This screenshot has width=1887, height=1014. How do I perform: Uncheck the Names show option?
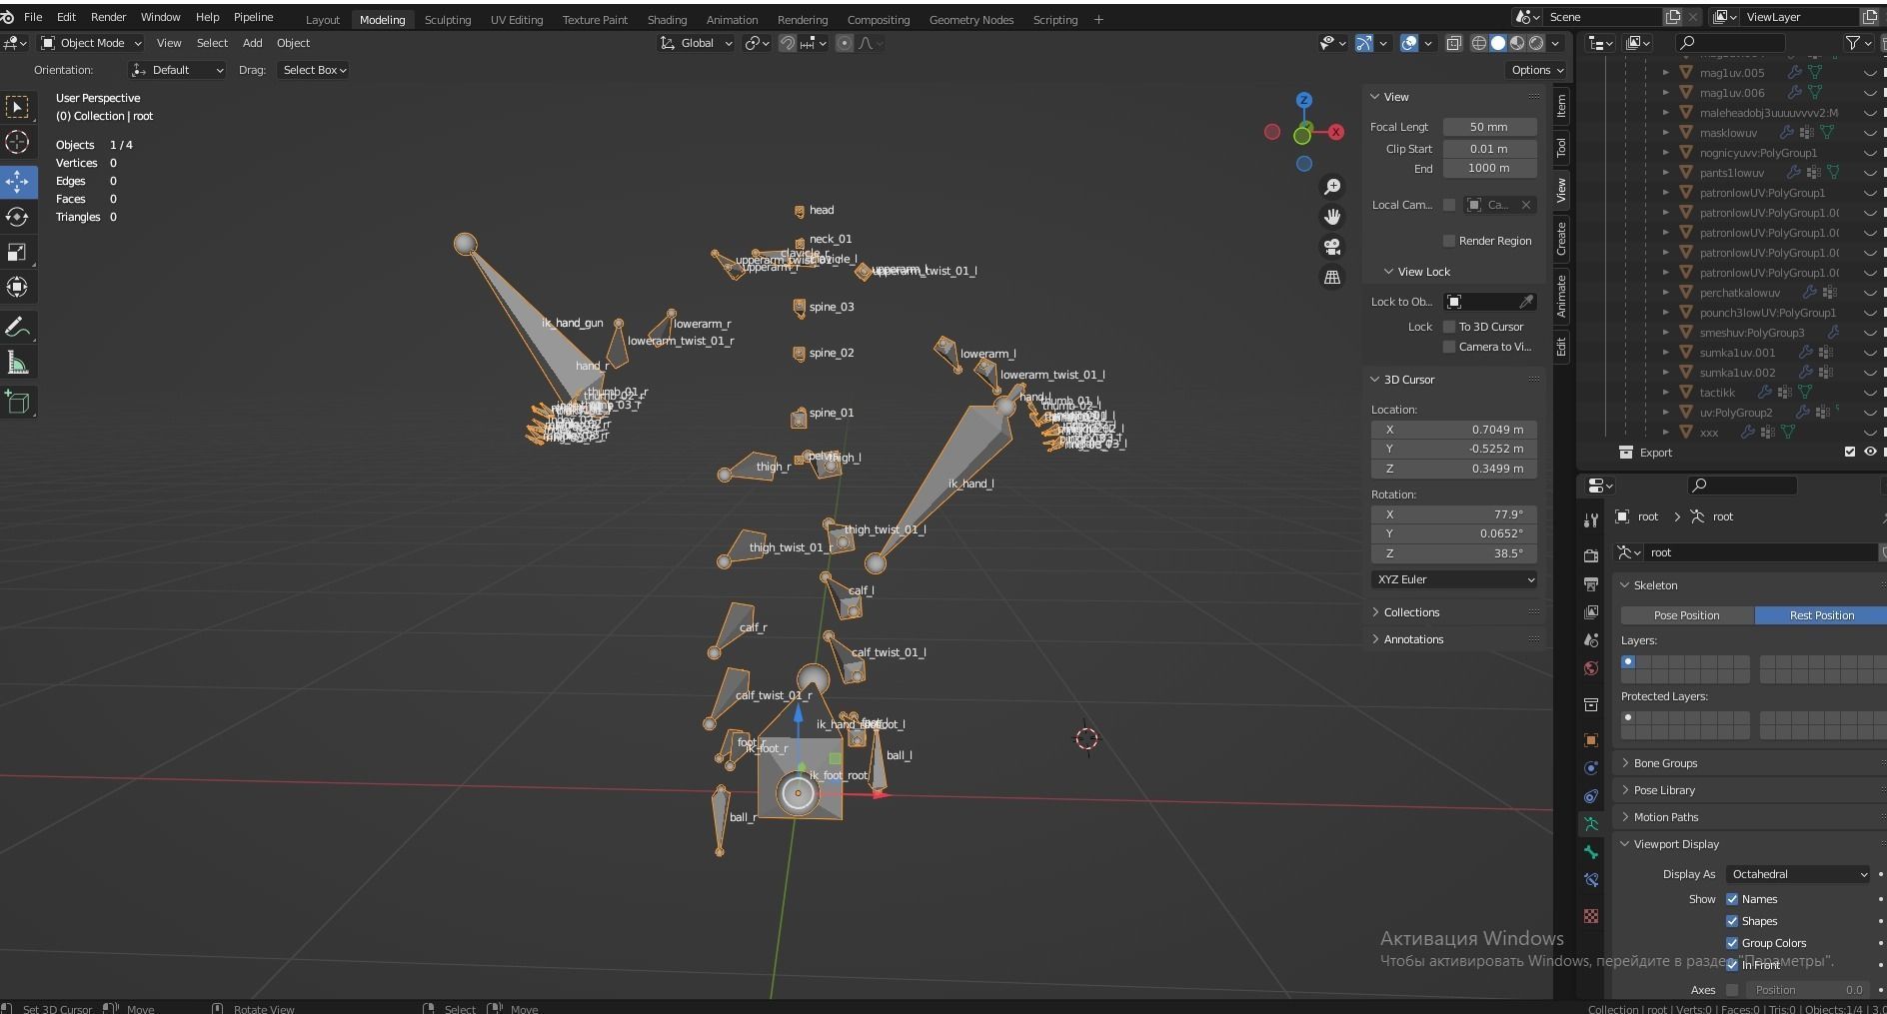pyautogui.click(x=1732, y=899)
